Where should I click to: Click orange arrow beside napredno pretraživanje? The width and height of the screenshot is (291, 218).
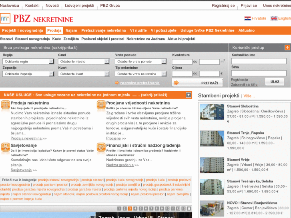pos(117,83)
